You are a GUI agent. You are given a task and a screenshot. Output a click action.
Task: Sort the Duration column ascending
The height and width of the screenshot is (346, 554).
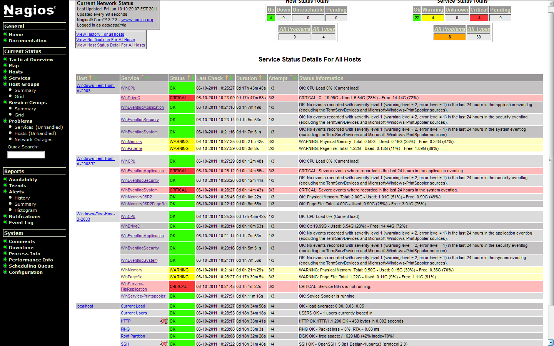tap(260, 78)
